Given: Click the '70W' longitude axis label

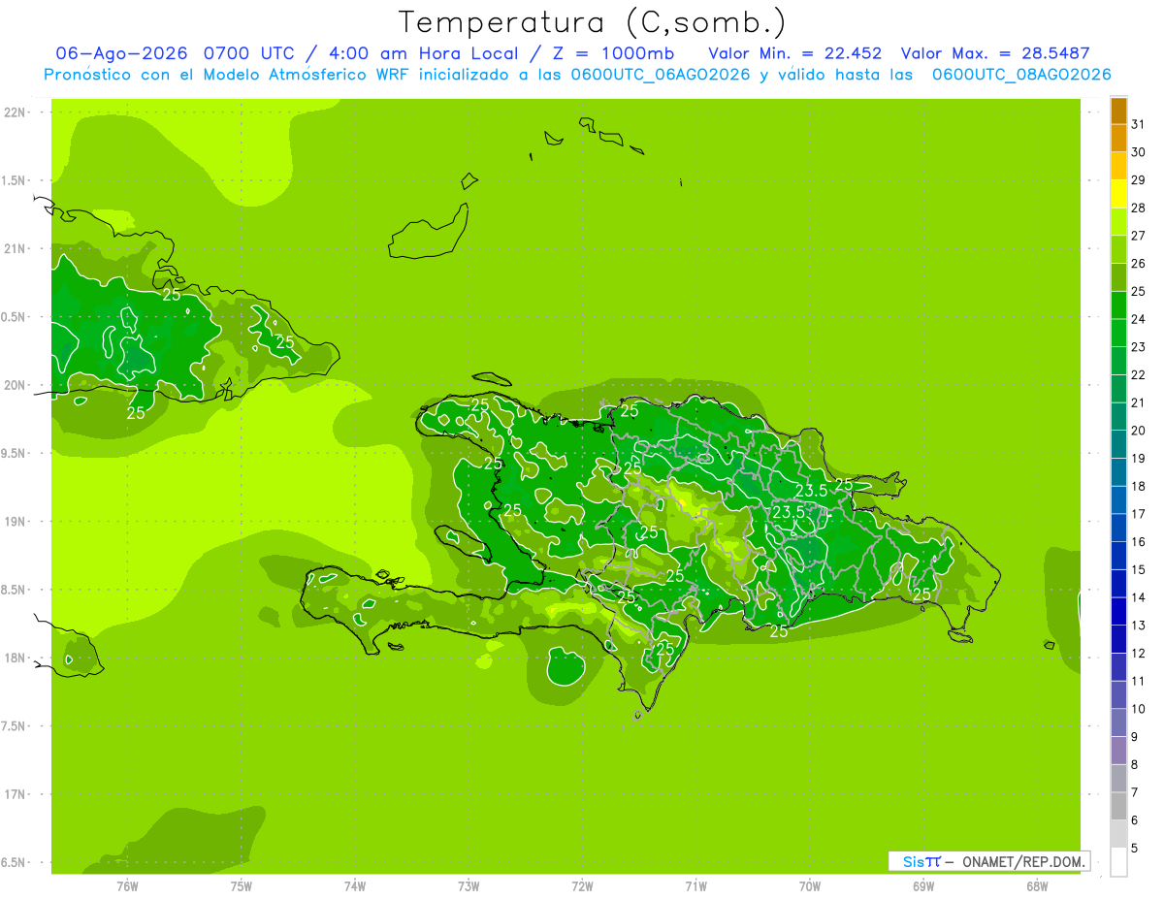Looking at the screenshot, I should pos(810,885).
